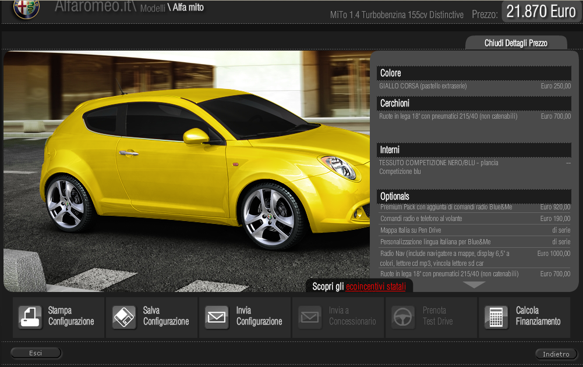Expand options list with down arrow
Screen dimensions: 583x367
pyautogui.click(x=474, y=284)
